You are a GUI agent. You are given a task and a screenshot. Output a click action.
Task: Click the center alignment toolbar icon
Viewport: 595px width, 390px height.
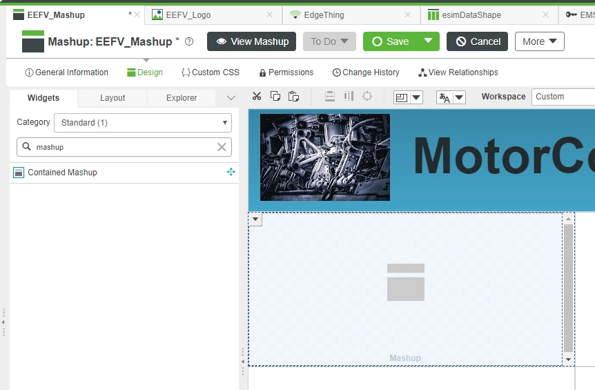pyautogui.click(x=367, y=97)
